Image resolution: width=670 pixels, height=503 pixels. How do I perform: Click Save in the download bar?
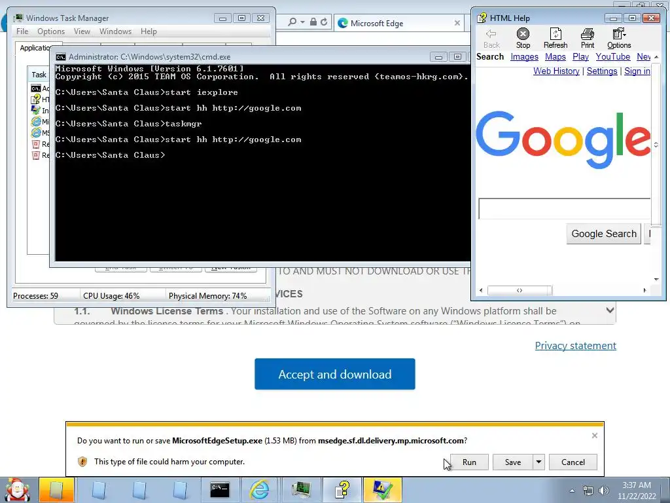[513, 462]
